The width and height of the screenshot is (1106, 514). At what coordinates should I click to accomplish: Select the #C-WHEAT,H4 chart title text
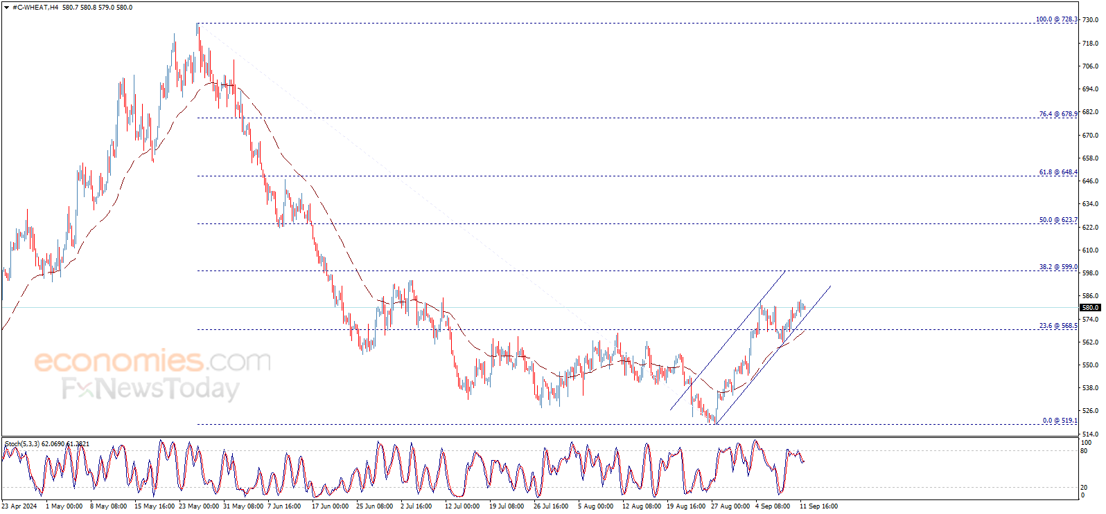pyautogui.click(x=35, y=8)
